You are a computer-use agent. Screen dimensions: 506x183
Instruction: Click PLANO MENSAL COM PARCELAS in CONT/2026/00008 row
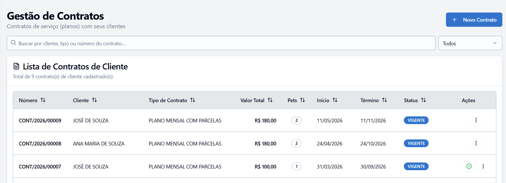click(x=185, y=144)
